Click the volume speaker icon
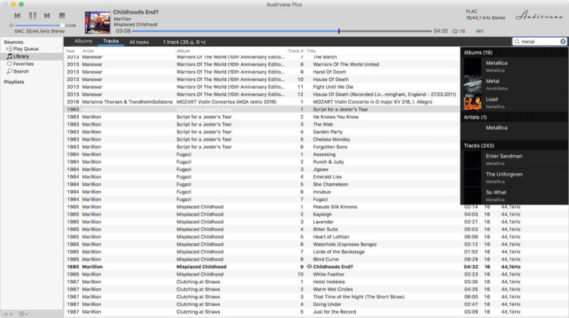Screen dimensions: 569x318 11,25
